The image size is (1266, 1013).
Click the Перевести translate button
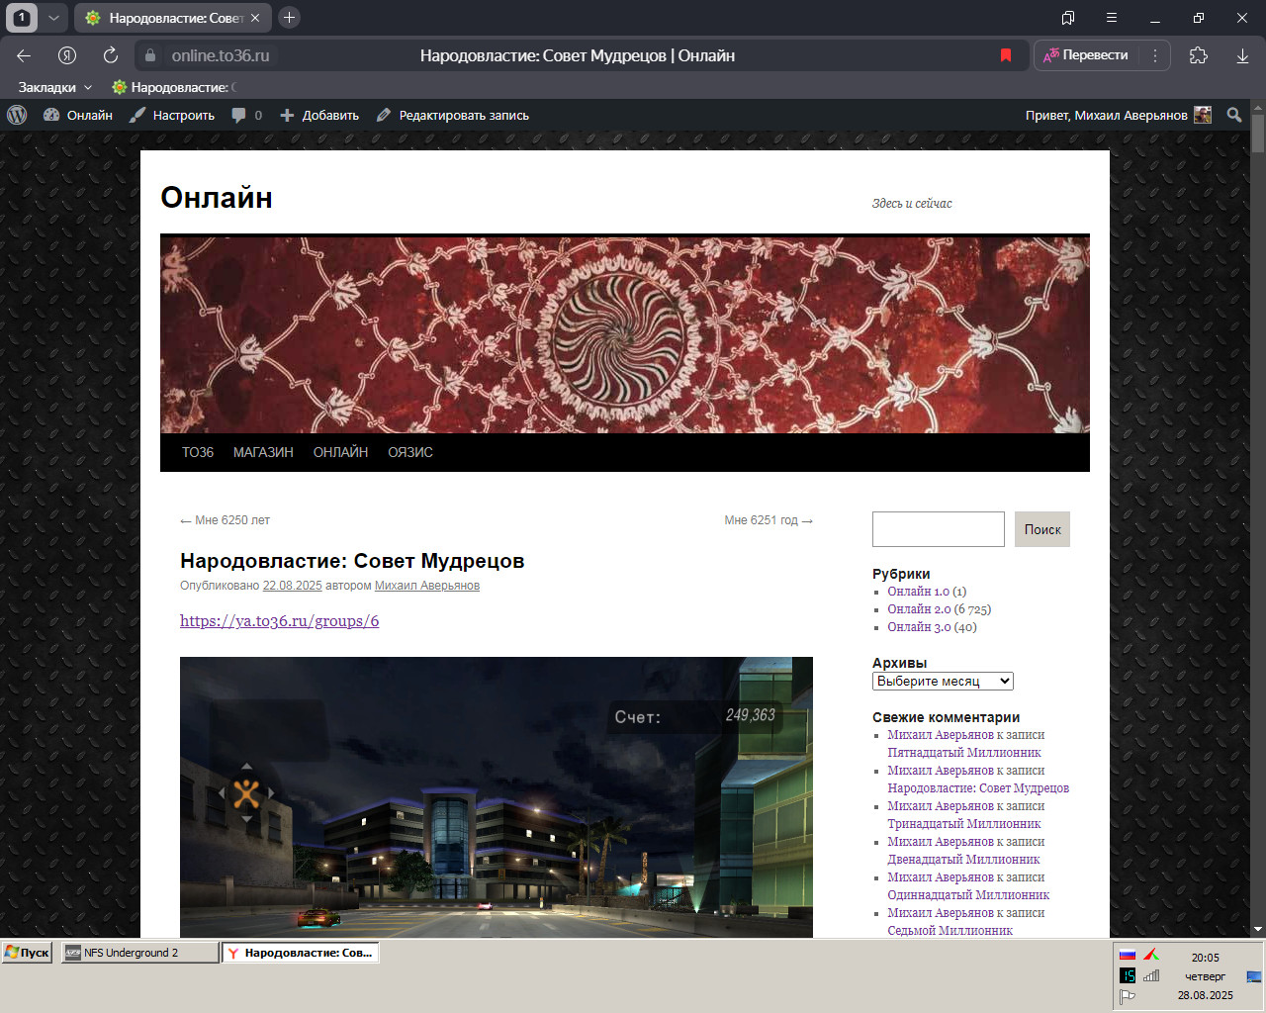[x=1086, y=55]
